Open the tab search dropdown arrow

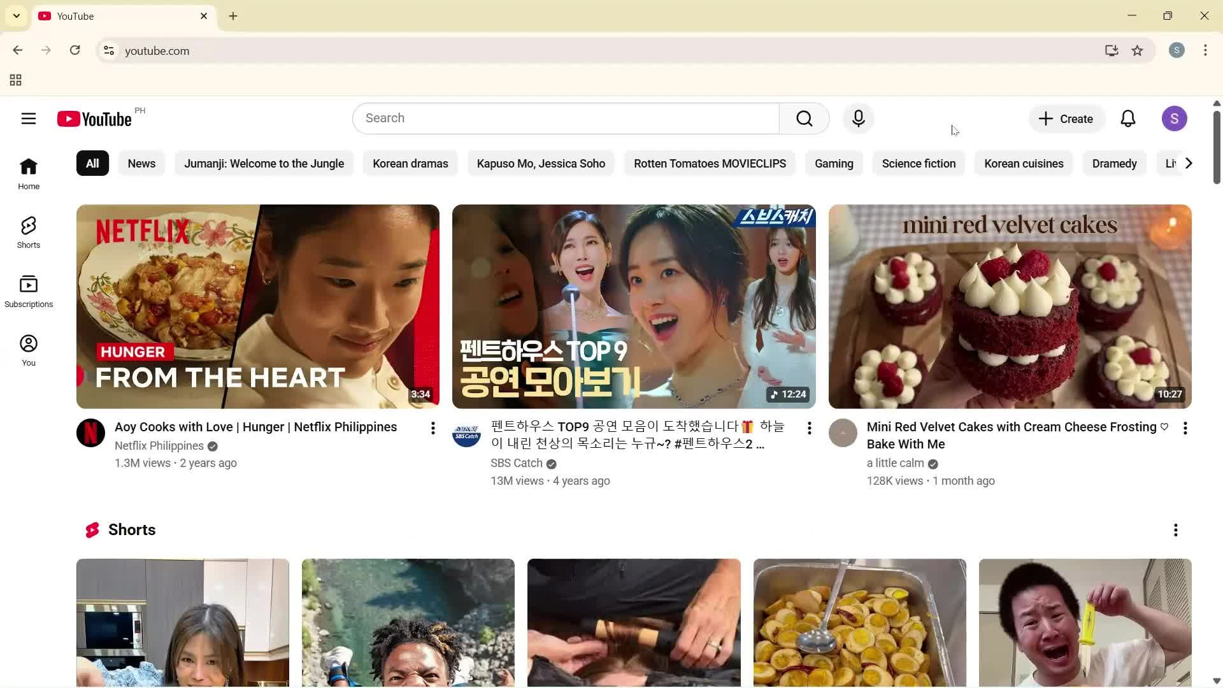pyautogui.click(x=15, y=15)
